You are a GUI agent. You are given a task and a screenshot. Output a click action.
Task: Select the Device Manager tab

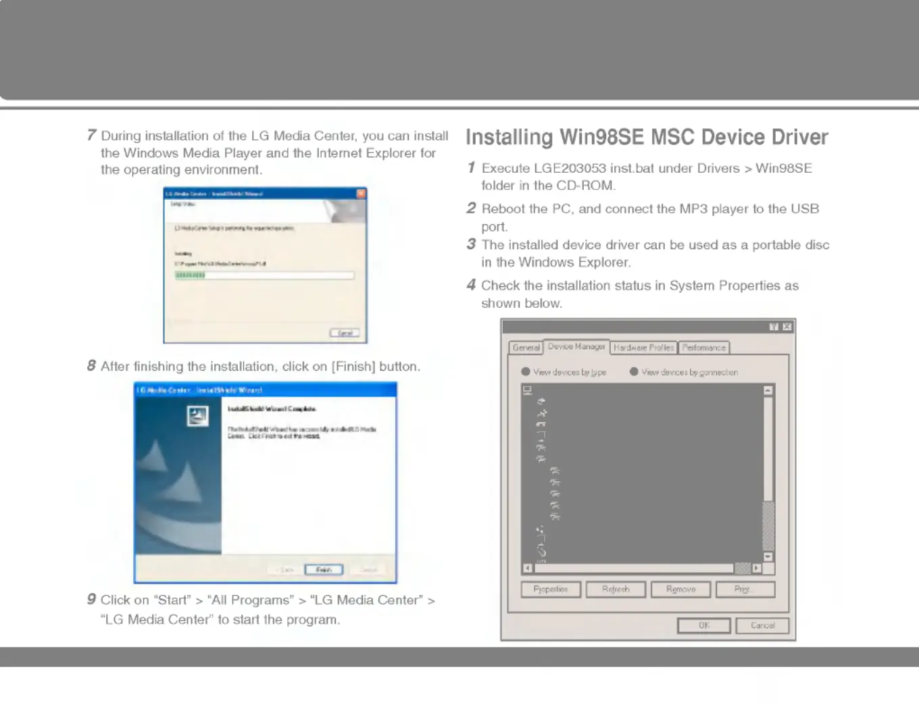[576, 346]
